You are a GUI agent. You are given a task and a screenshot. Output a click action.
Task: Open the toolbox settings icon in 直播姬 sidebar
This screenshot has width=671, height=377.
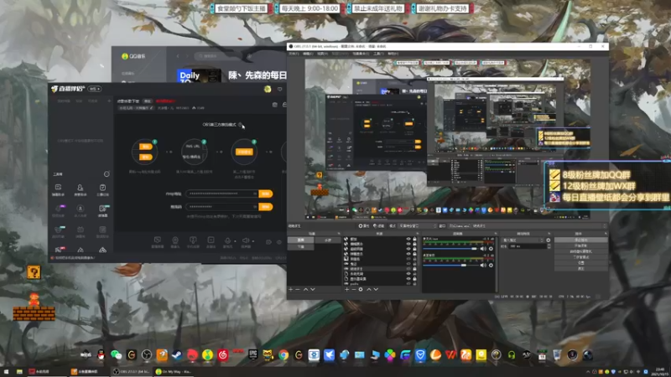pyautogui.click(x=107, y=174)
